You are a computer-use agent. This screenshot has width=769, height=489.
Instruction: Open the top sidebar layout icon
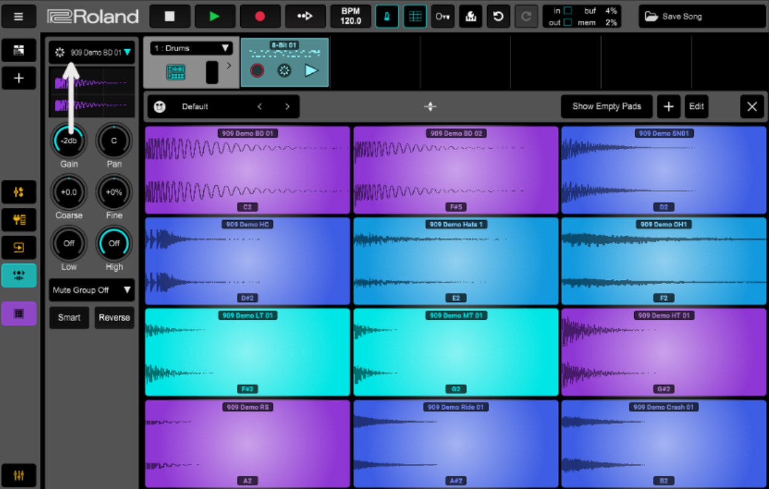18,50
